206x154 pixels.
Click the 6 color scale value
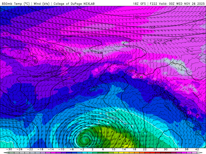(x=103, y=149)
